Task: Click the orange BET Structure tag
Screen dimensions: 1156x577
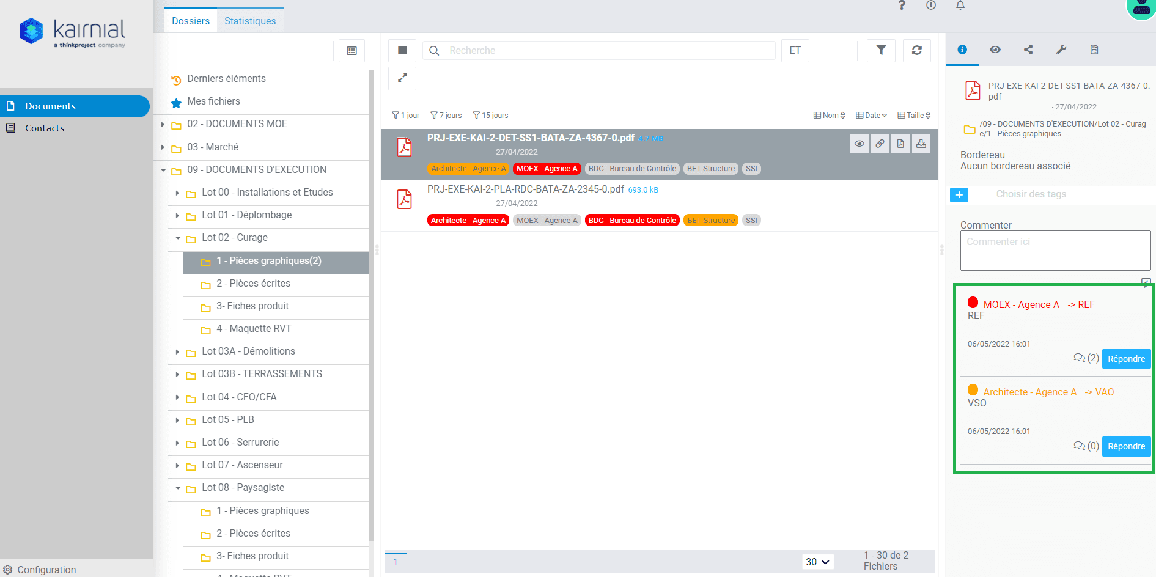Action: click(711, 221)
